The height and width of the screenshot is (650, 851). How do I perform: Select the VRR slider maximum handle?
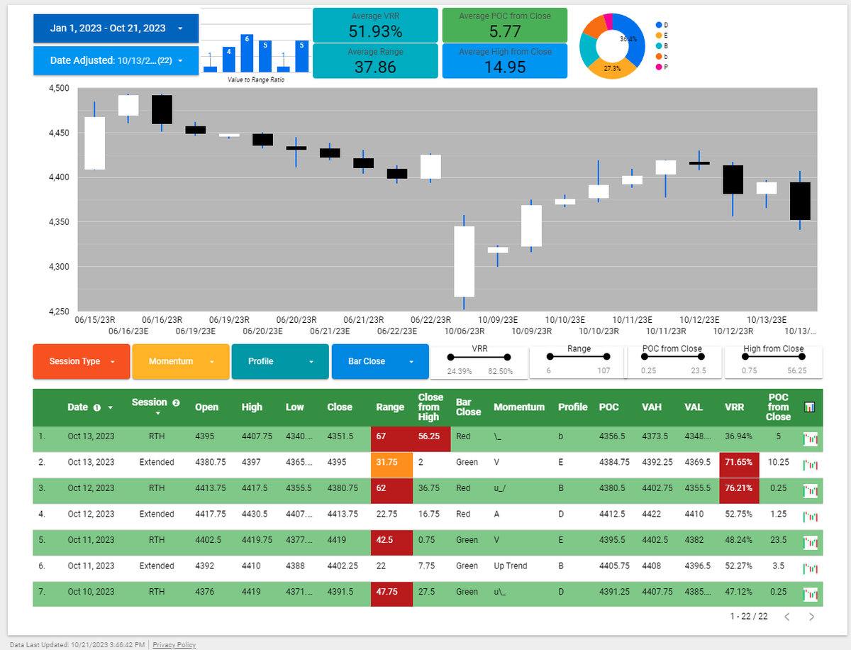[x=508, y=359]
